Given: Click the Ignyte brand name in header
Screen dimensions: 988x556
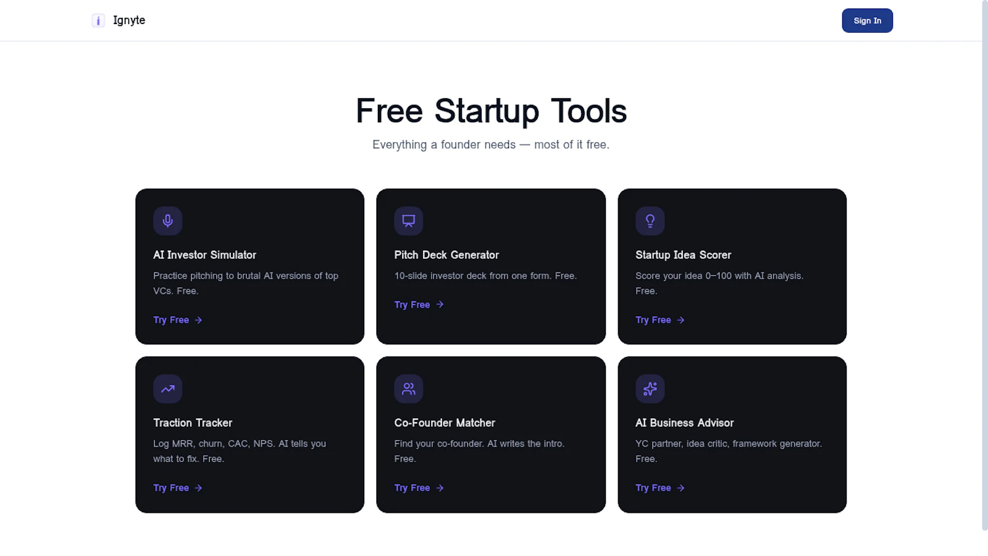Looking at the screenshot, I should tap(129, 20).
